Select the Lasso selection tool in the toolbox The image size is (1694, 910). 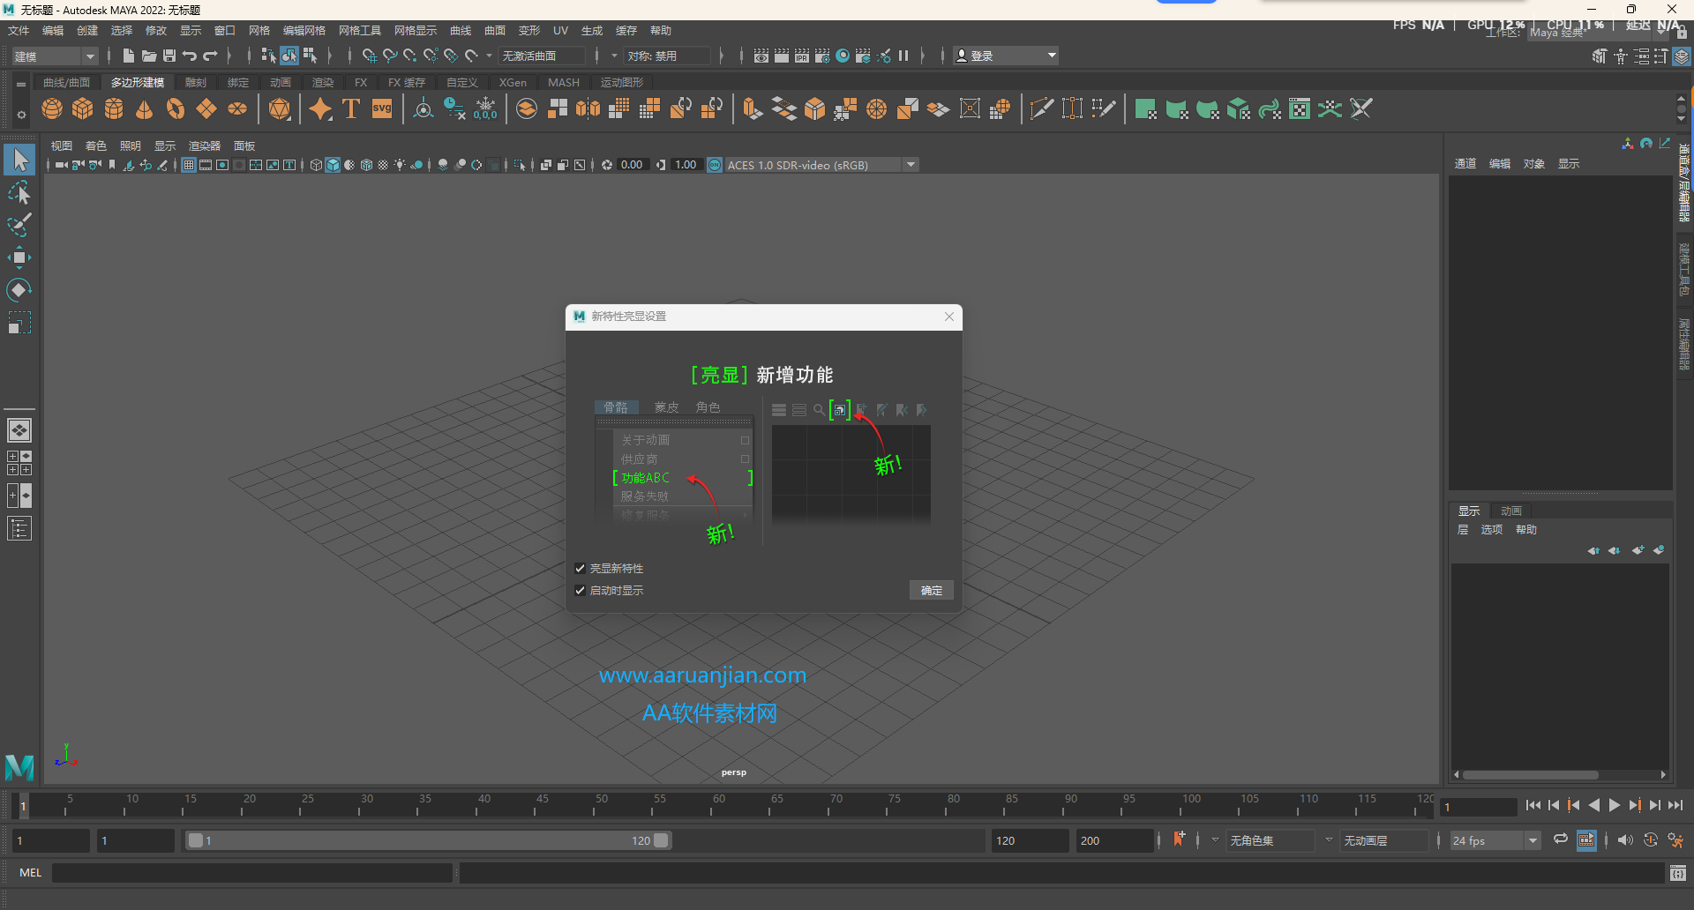pyautogui.click(x=19, y=192)
